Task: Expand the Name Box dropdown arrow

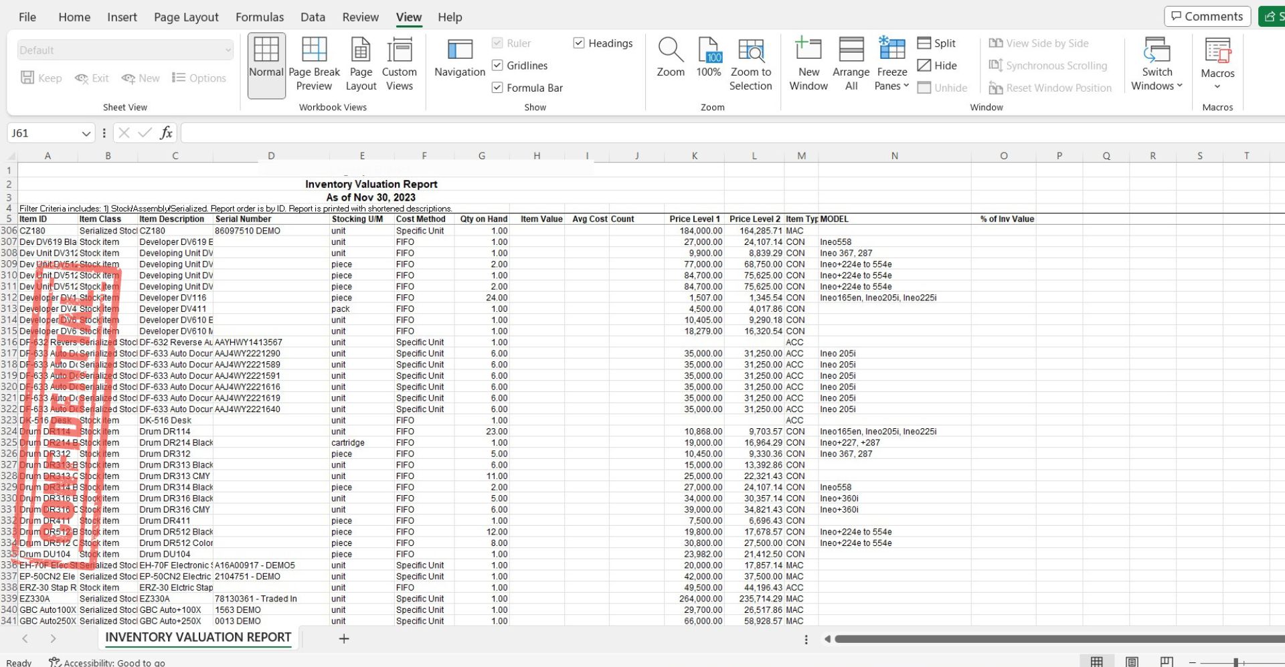Action: coord(86,133)
